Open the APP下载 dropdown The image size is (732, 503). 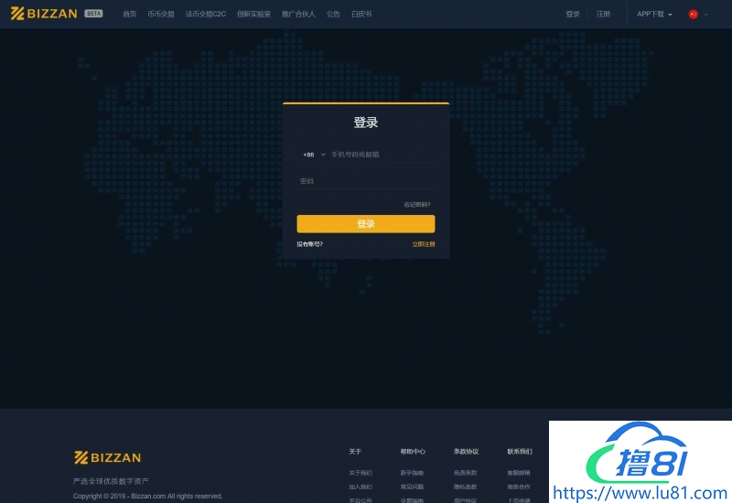(654, 15)
